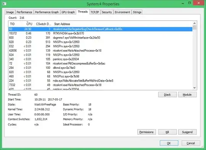206x150 pixels.
Task: Confirm with the OK button
Action: pyautogui.click(x=169, y=143)
